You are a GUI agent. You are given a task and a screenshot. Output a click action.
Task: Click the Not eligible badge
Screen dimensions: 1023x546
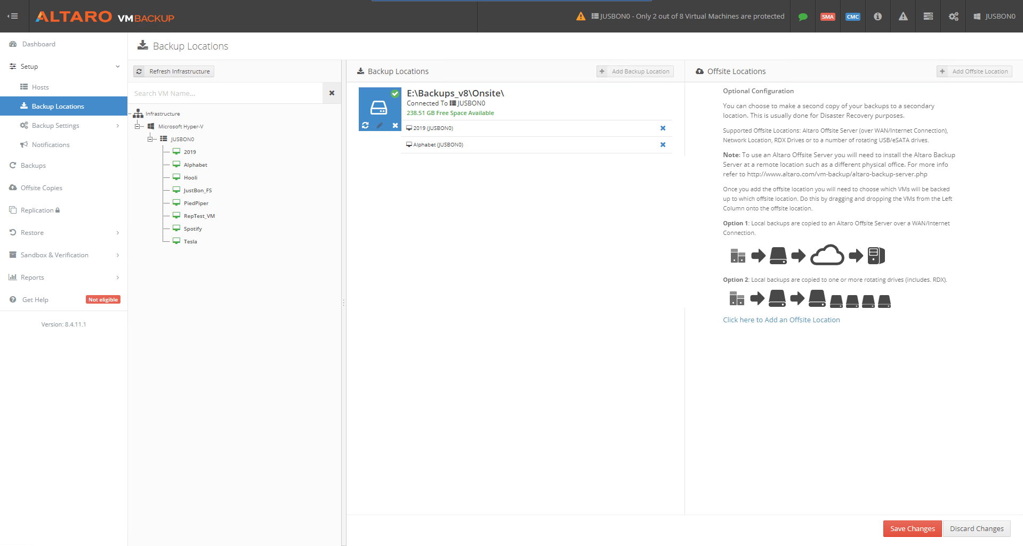(103, 300)
